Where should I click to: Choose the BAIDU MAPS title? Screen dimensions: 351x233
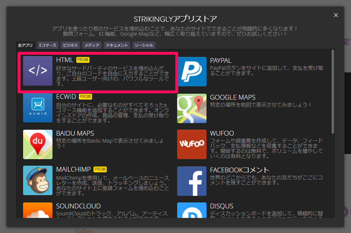tap(75, 133)
